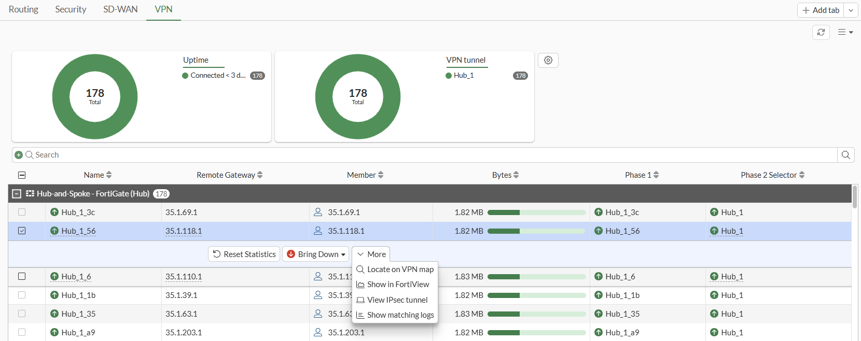
Task: Click the refresh icon at top right
Action: point(821,32)
